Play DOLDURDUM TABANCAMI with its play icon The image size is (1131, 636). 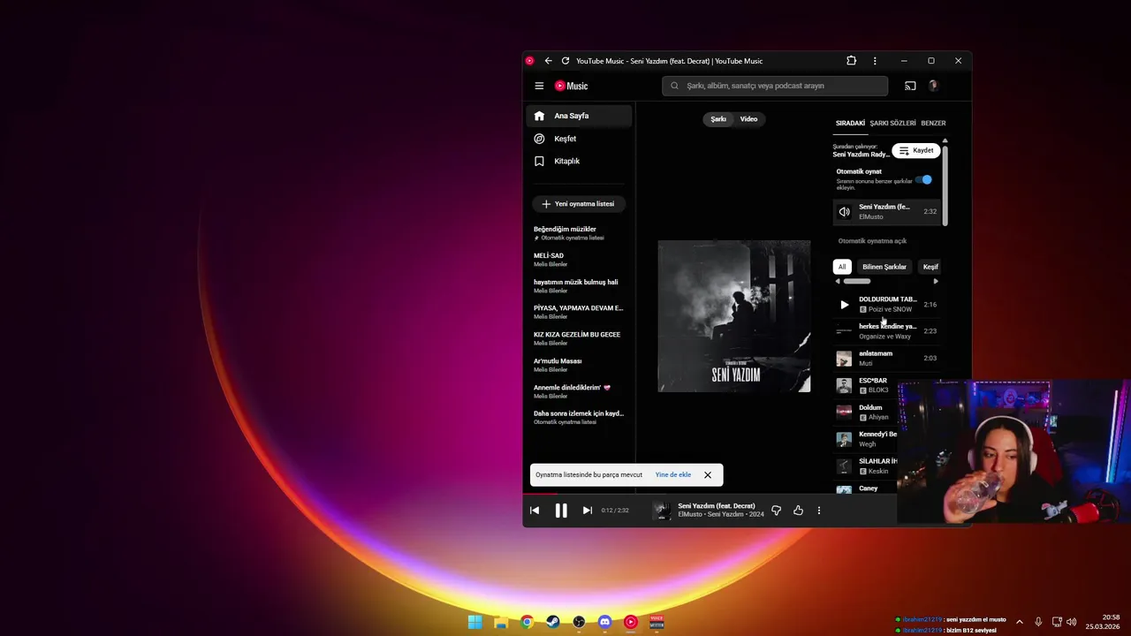844,305
